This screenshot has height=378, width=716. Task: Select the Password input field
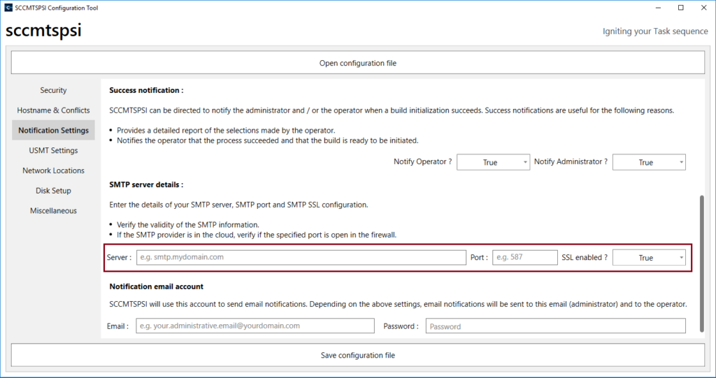point(555,326)
